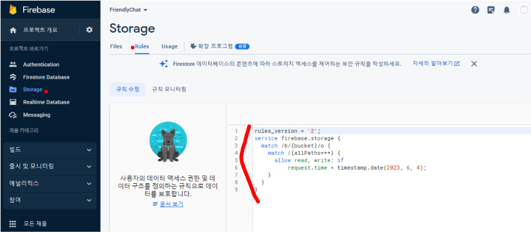Switch to the Files tab
531x233 pixels.
tap(116, 46)
